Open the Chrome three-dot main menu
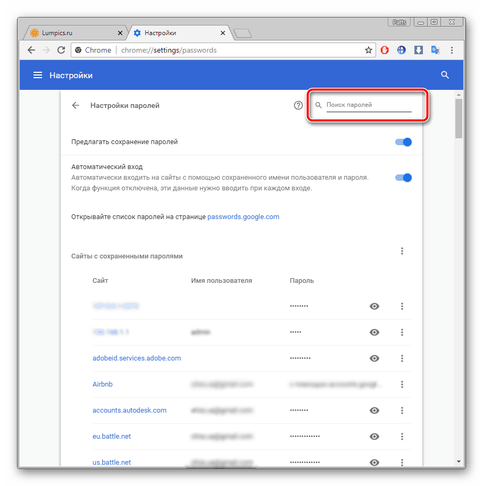Screen dimensions: 483x486 452,50
